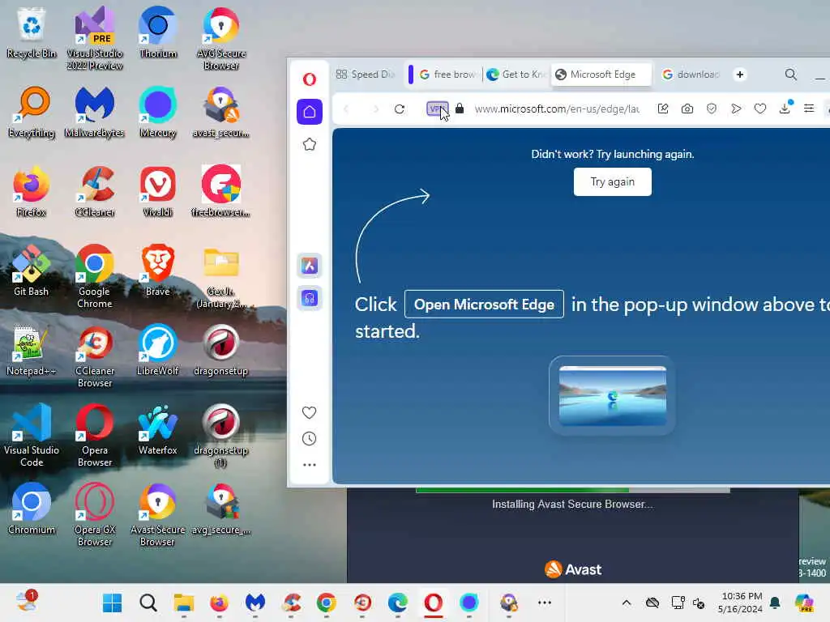Show hidden system tray icons chevron
The image size is (830, 622).
point(627,603)
